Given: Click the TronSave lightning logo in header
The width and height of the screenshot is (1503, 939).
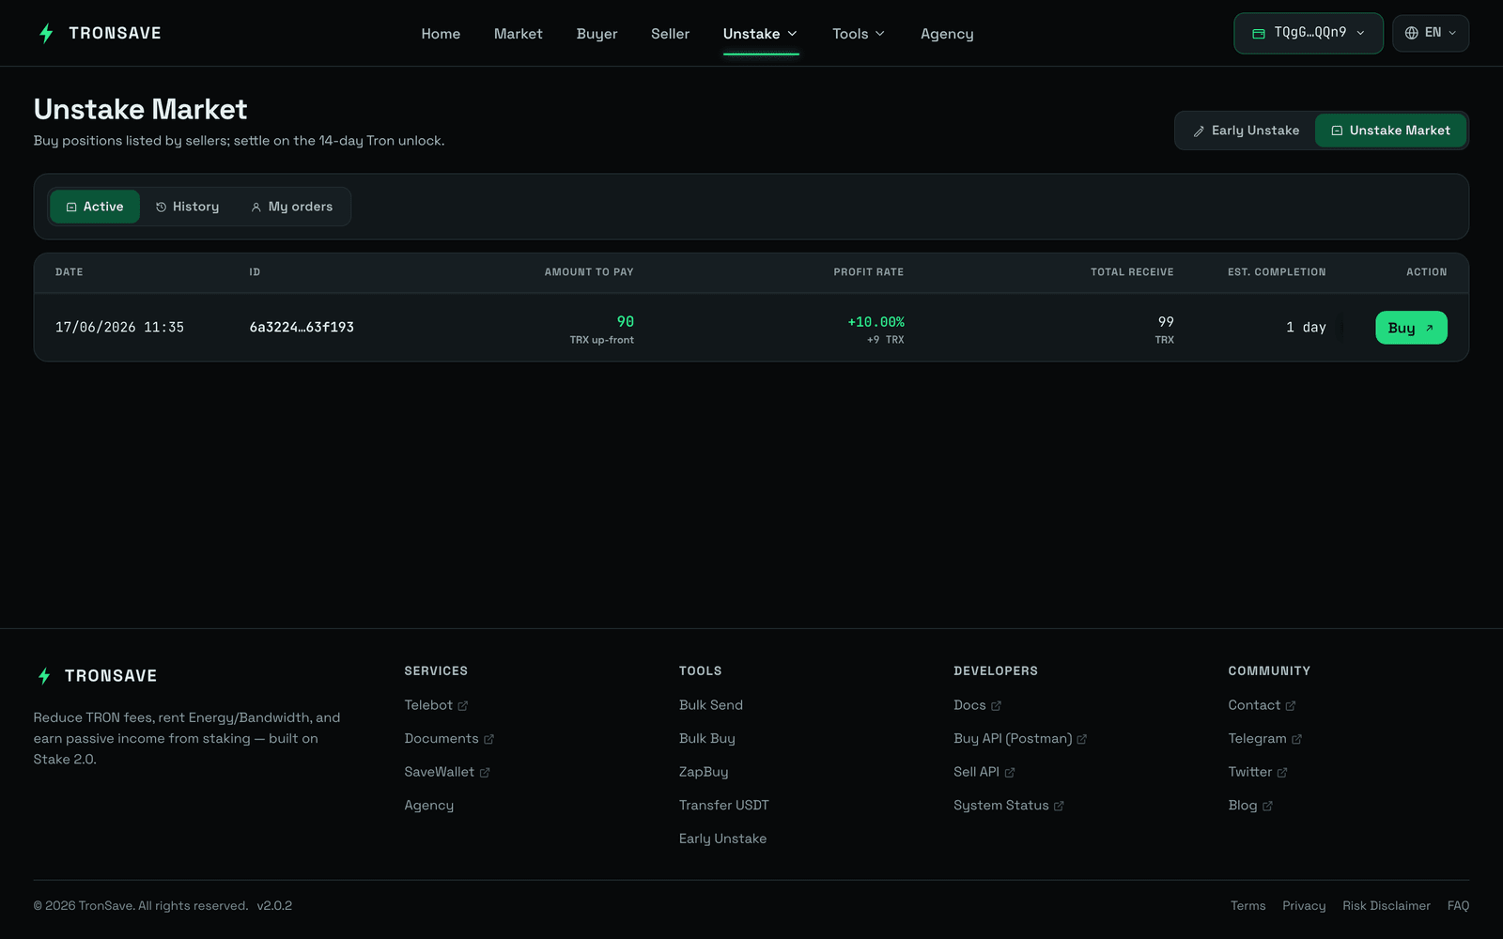Looking at the screenshot, I should tap(46, 34).
